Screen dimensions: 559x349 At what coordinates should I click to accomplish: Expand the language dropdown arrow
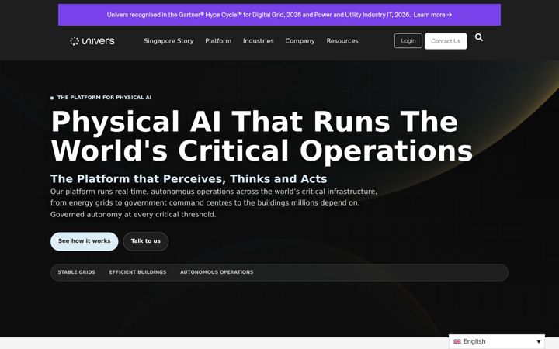(x=539, y=342)
